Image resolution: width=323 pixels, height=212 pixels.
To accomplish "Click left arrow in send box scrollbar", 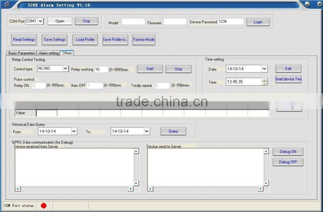I will (151, 189).
